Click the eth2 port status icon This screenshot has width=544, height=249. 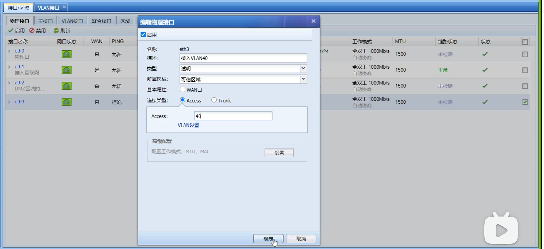[x=67, y=86]
